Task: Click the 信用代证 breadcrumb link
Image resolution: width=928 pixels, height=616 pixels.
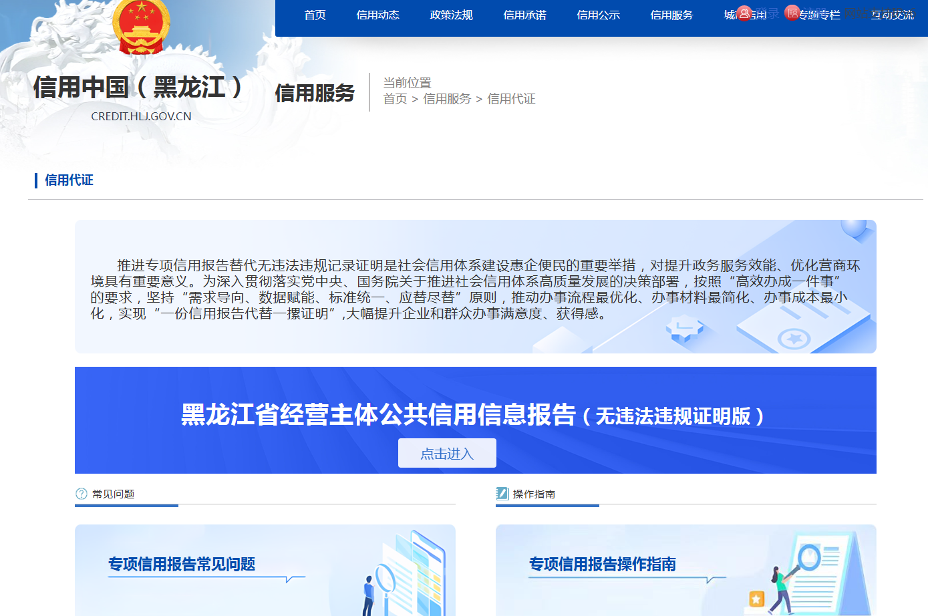Action: tap(511, 99)
